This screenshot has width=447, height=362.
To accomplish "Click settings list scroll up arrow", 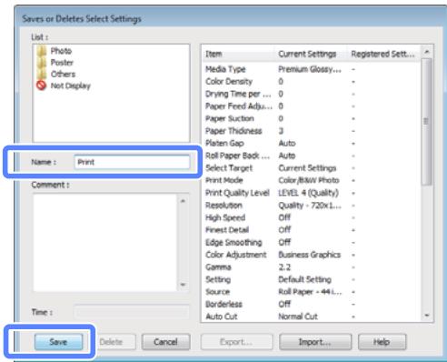I will [427, 52].
